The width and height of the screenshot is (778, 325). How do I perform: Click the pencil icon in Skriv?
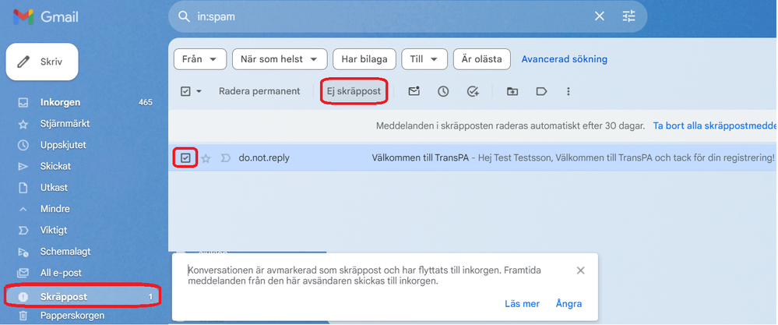click(23, 62)
